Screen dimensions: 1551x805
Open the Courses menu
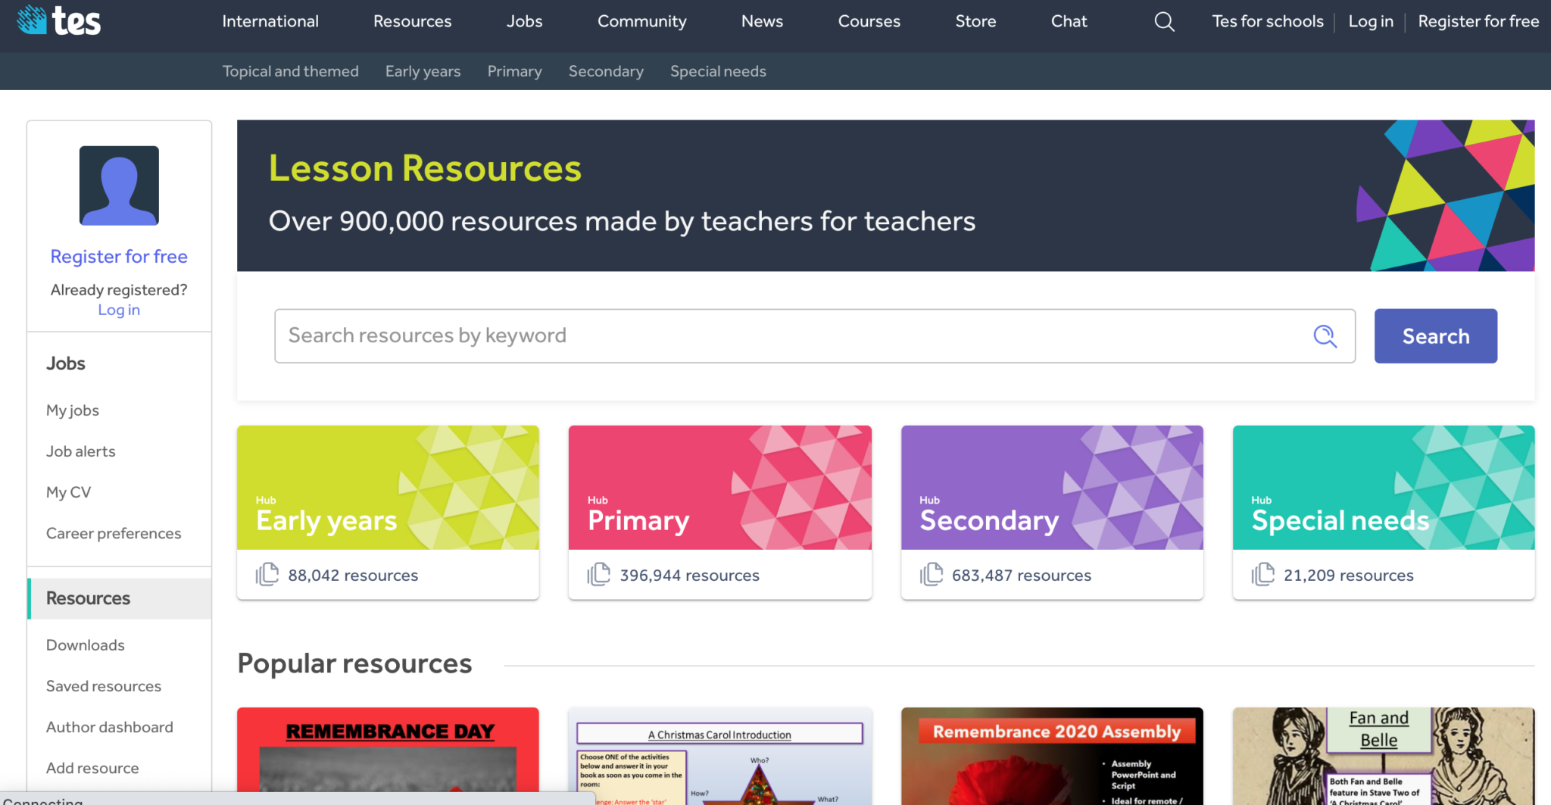click(x=869, y=21)
